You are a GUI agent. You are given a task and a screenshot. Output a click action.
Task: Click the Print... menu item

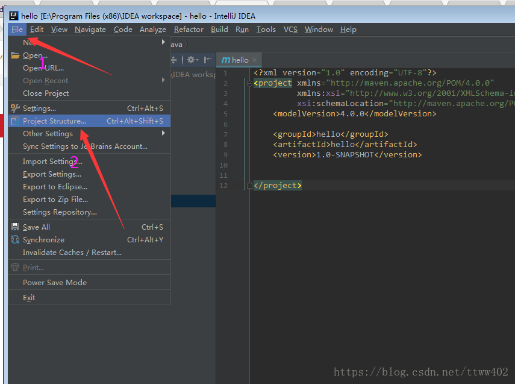coord(89,268)
